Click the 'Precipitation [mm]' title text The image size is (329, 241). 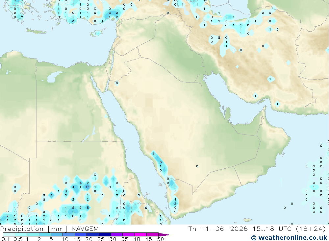tap(34, 229)
